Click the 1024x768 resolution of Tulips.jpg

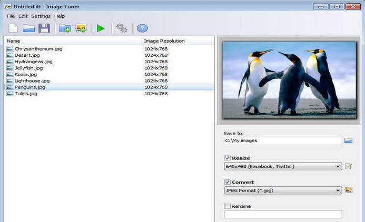[156, 94]
